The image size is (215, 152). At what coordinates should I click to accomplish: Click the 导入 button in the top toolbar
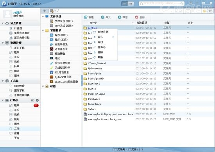(x=106, y=17)
